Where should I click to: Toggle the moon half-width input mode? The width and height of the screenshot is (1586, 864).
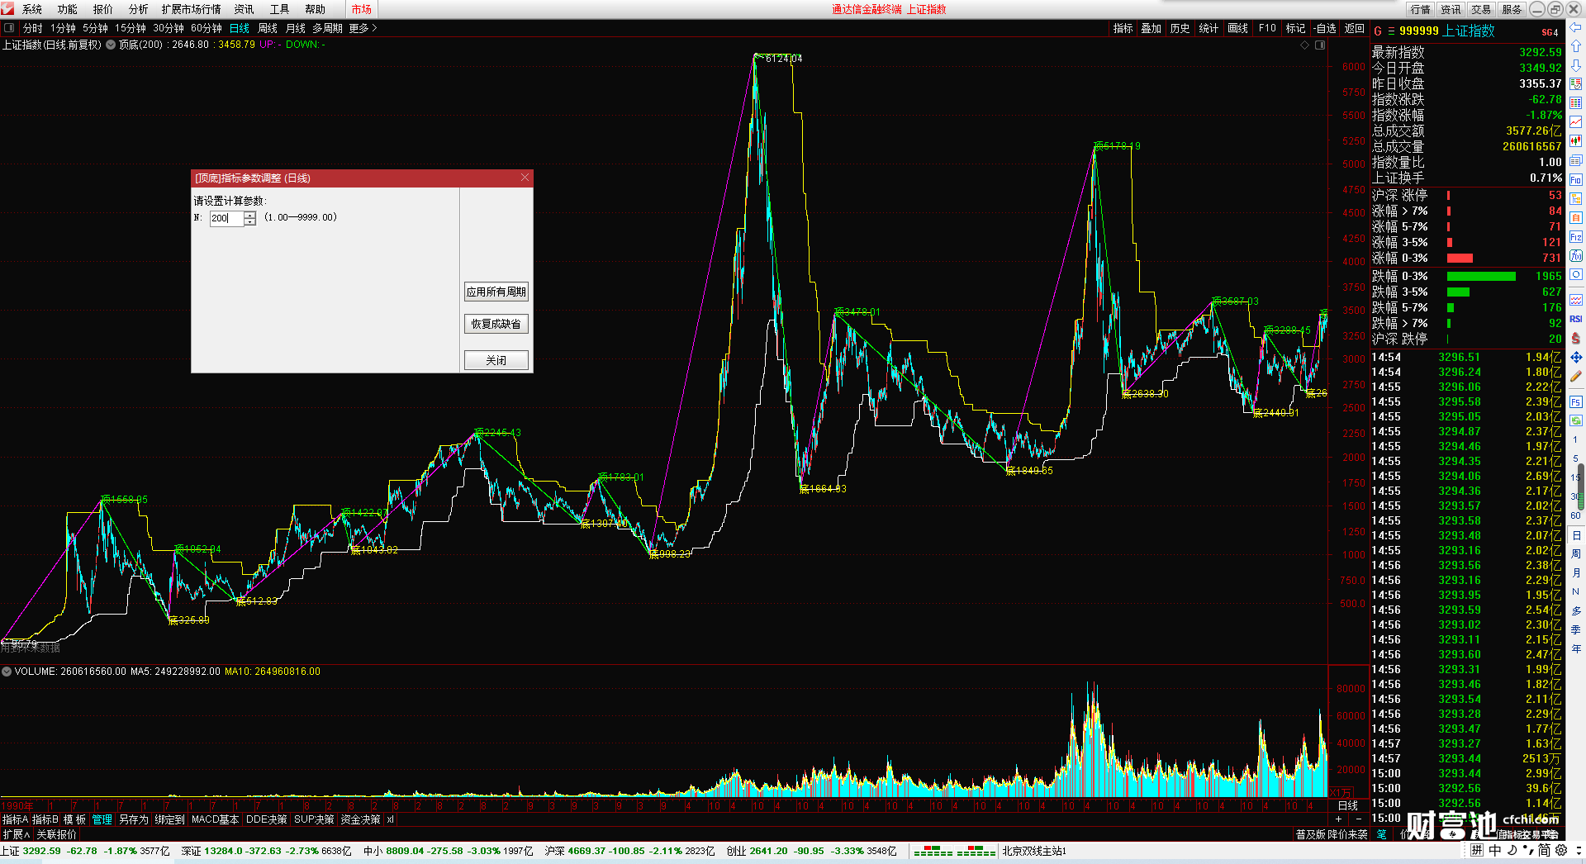tap(1512, 850)
